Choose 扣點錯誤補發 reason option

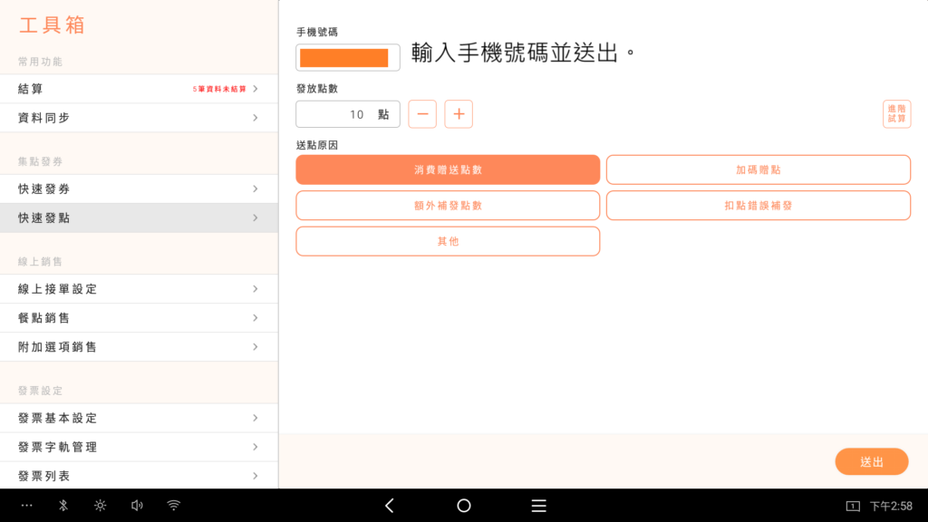[758, 206]
